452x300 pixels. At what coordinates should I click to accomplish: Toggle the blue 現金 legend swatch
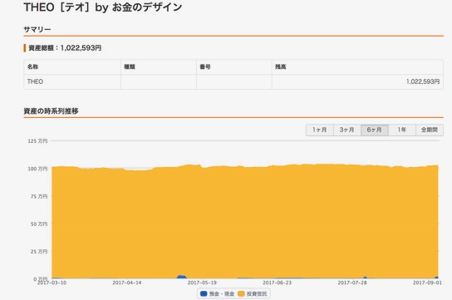(204, 293)
